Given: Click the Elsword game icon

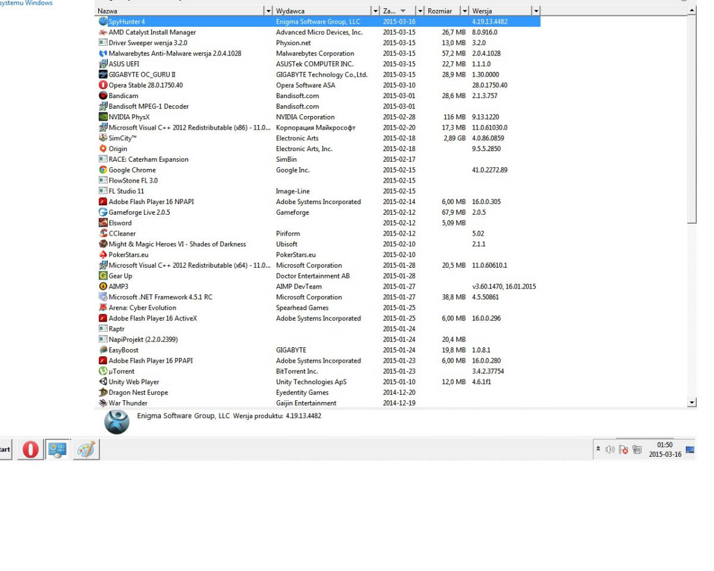Looking at the screenshot, I should pyautogui.click(x=103, y=223).
